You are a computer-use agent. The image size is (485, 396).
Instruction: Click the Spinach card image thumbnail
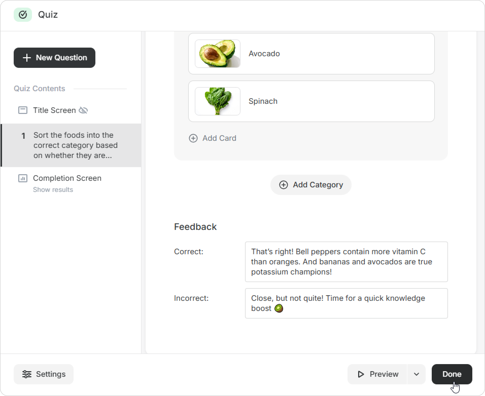218,101
